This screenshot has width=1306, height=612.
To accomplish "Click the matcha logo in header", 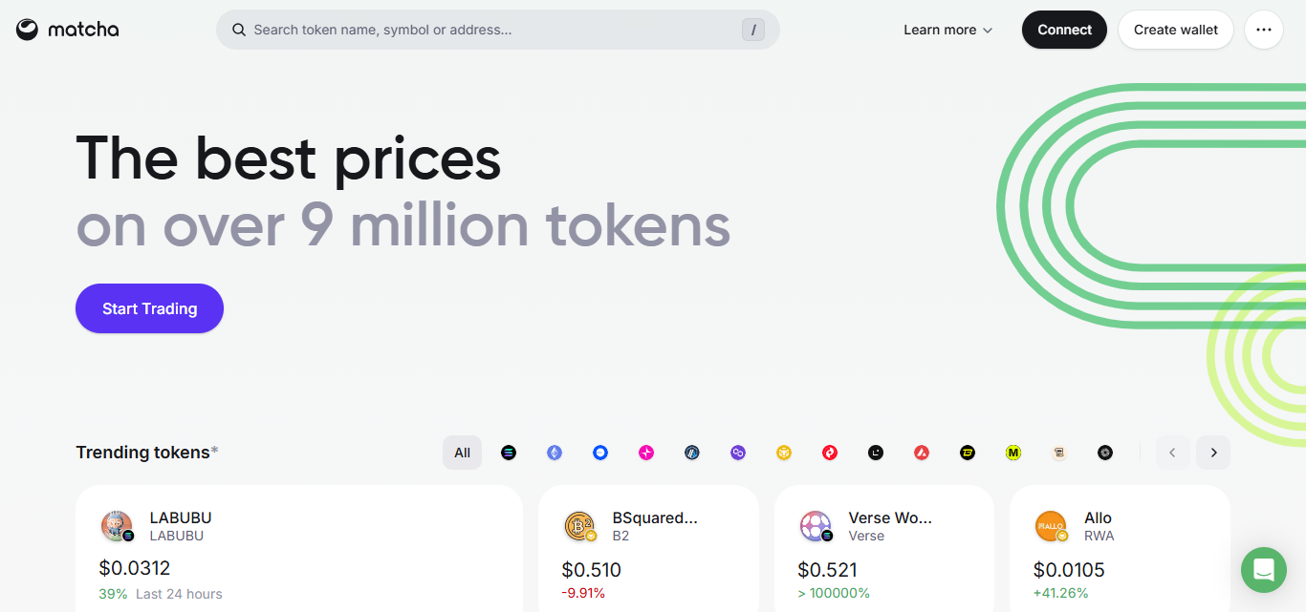I will [x=67, y=30].
